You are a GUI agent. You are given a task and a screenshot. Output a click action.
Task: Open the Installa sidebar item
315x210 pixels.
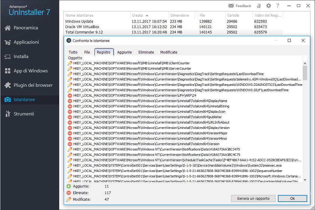(21, 57)
